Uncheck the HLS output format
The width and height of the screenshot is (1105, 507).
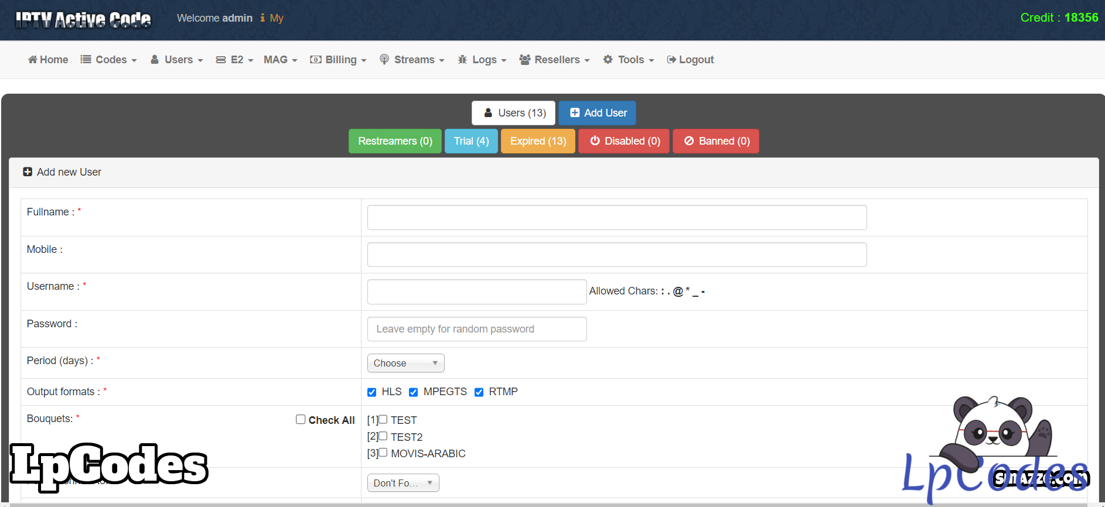(371, 392)
